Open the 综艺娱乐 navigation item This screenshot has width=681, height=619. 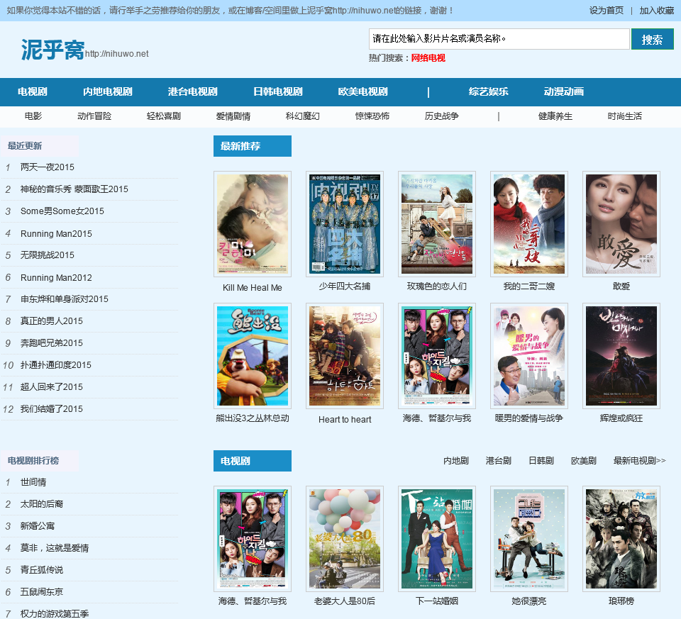click(488, 91)
